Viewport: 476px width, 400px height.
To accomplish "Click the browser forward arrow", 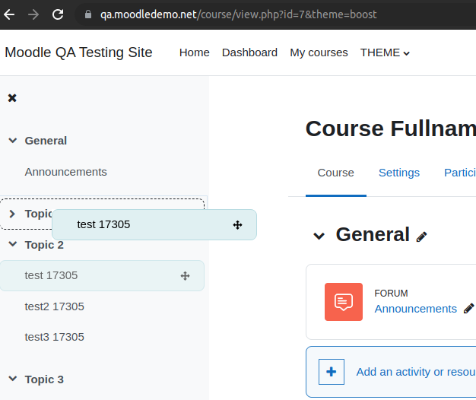I will pos(33,14).
